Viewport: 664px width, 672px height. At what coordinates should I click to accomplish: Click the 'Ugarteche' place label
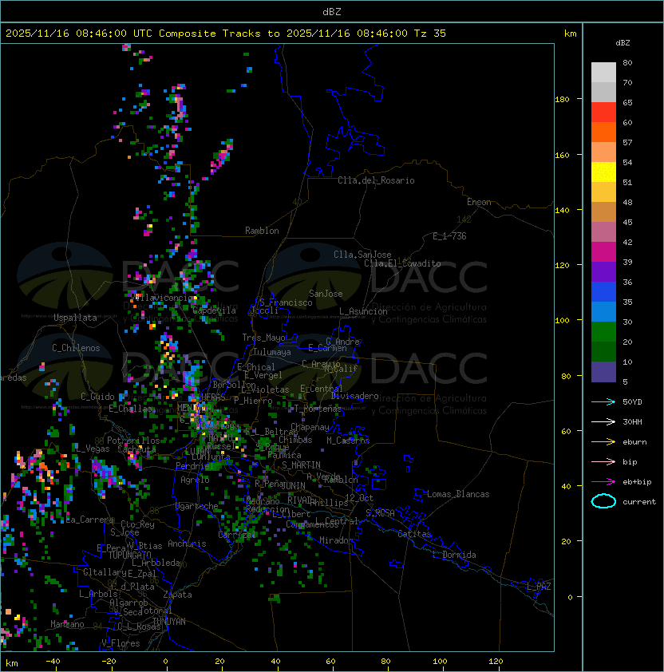[x=197, y=506]
